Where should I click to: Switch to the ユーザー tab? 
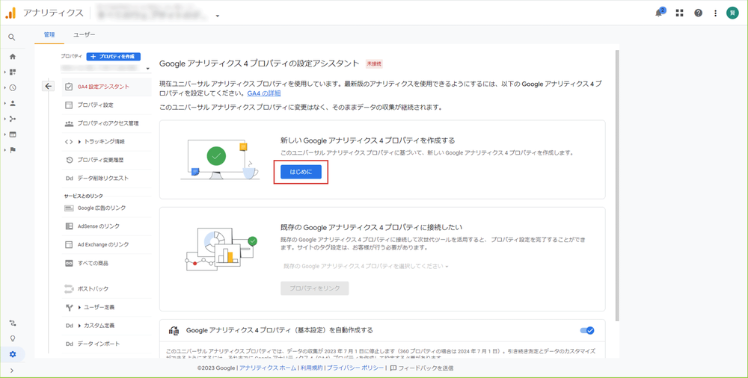click(x=84, y=35)
